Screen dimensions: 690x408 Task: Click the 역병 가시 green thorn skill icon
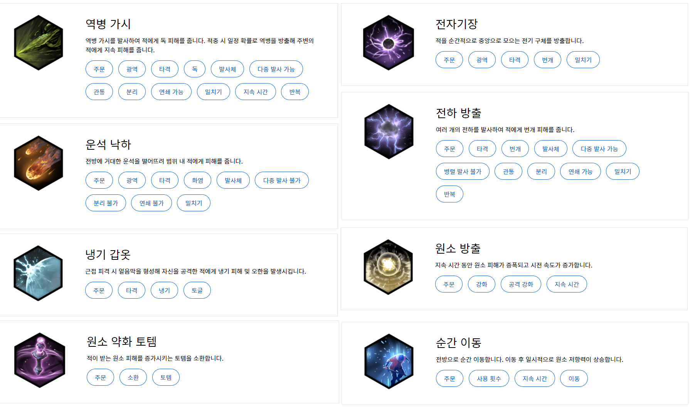[x=39, y=43]
